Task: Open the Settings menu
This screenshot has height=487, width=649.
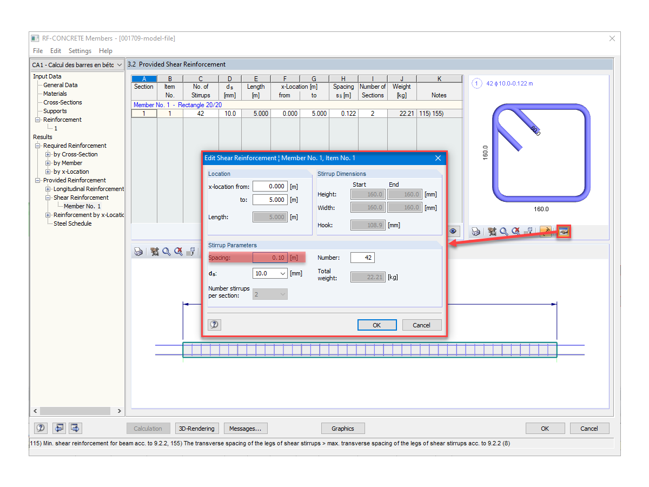Action: point(80,50)
